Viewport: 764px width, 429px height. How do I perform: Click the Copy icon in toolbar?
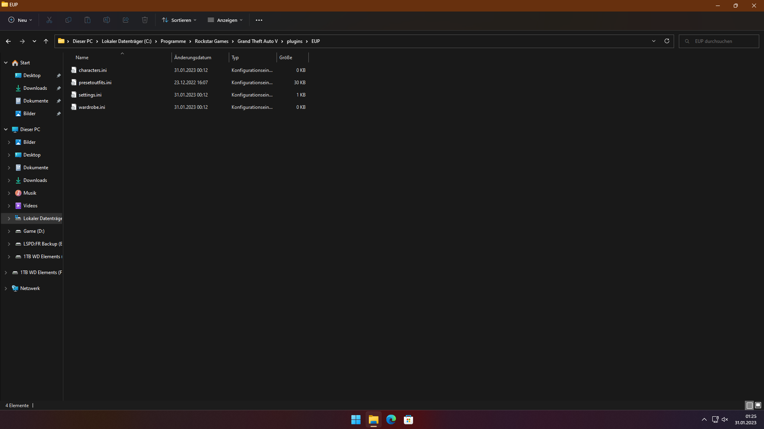(x=68, y=20)
